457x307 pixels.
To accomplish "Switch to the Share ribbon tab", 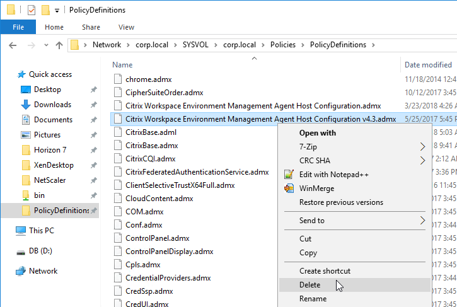I will coord(91,27).
